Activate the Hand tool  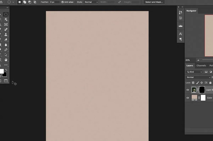click(6, 60)
